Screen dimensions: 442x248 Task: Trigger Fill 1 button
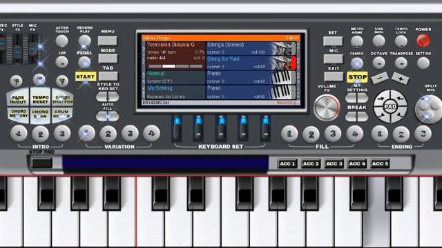[x=289, y=134]
